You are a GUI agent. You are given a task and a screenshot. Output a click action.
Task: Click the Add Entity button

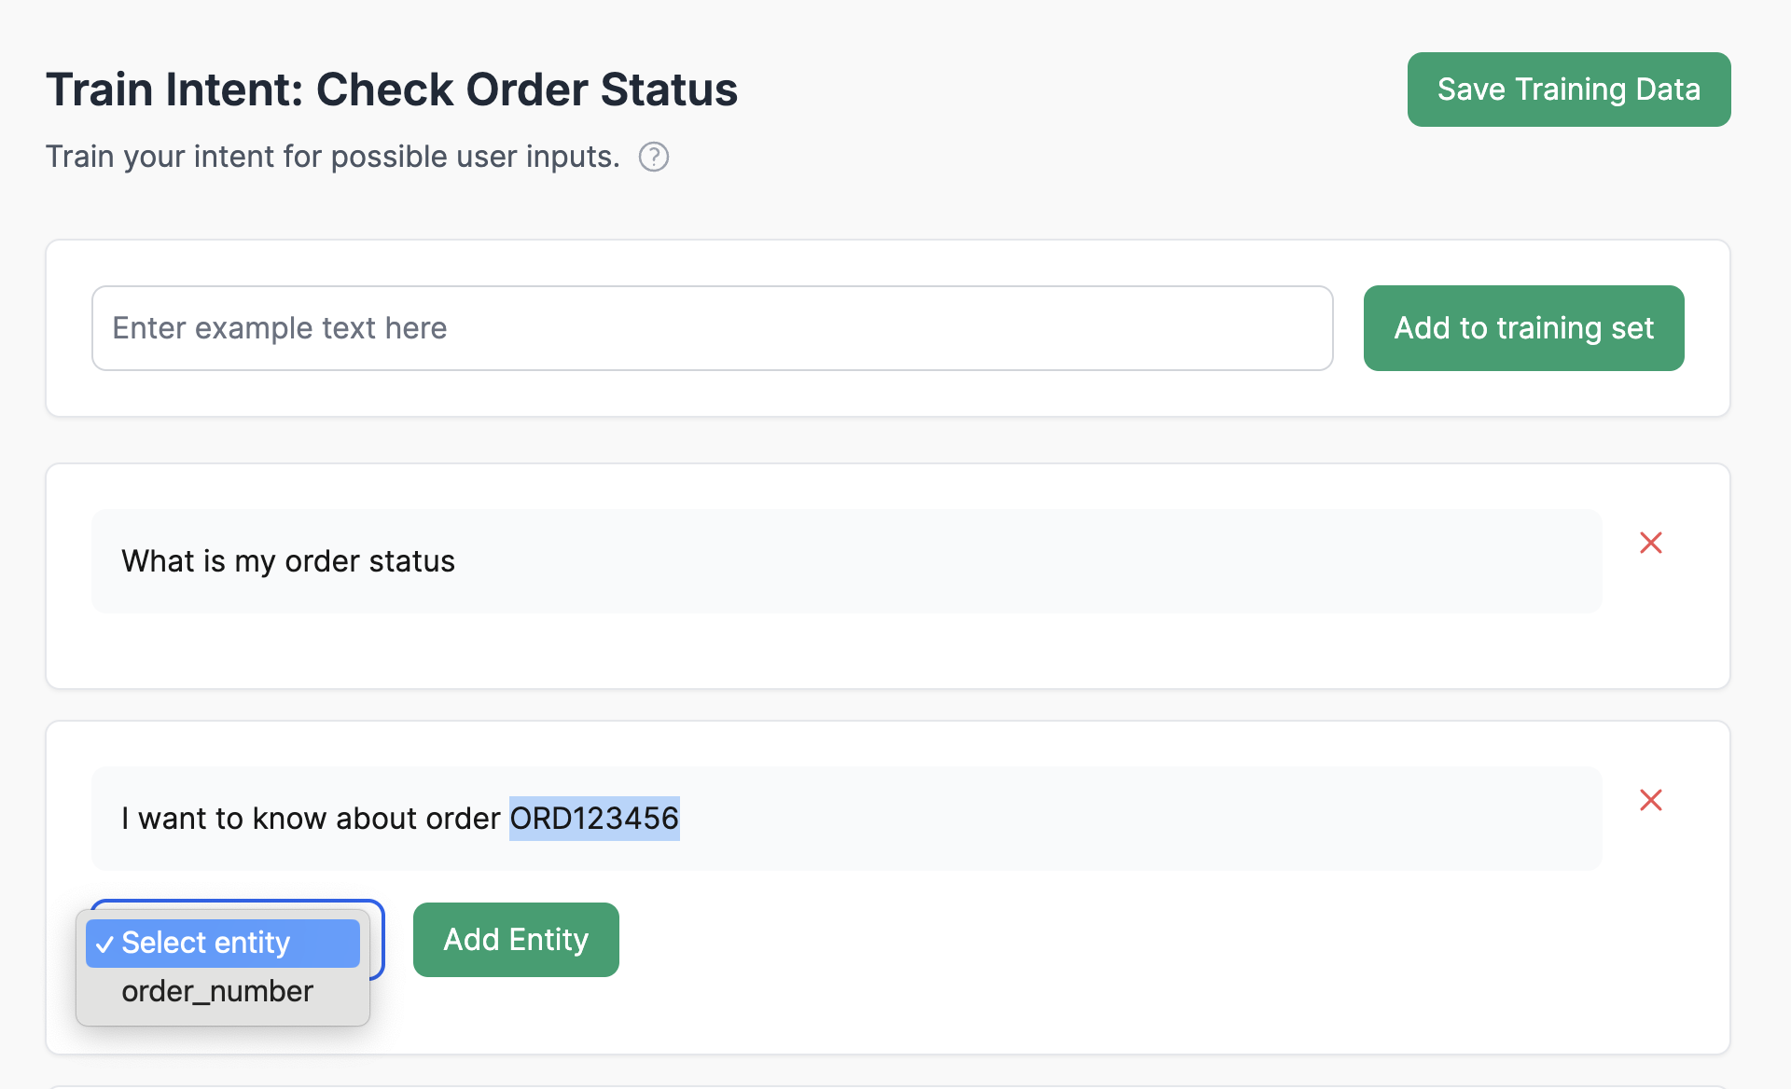[516, 940]
